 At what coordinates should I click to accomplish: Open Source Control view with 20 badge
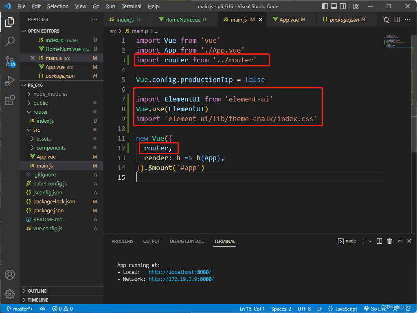click(x=10, y=61)
